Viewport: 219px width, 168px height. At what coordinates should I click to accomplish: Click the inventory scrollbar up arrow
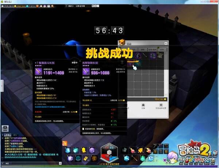166,53
